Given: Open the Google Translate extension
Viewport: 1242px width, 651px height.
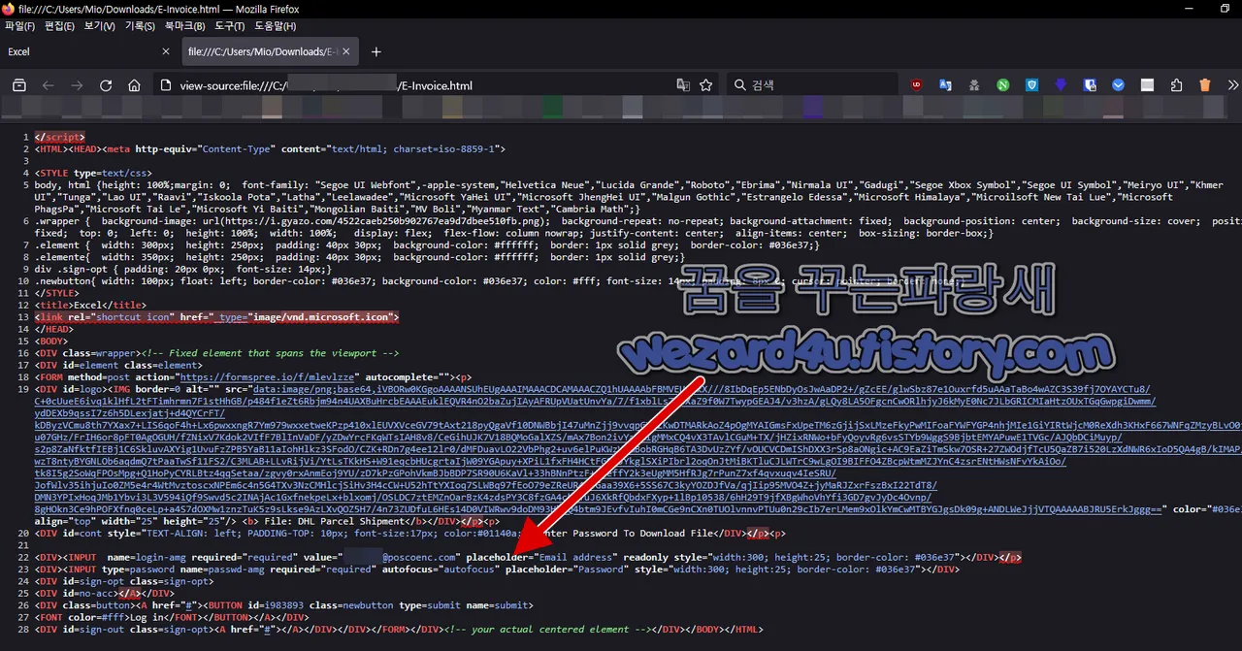Looking at the screenshot, I should point(944,85).
